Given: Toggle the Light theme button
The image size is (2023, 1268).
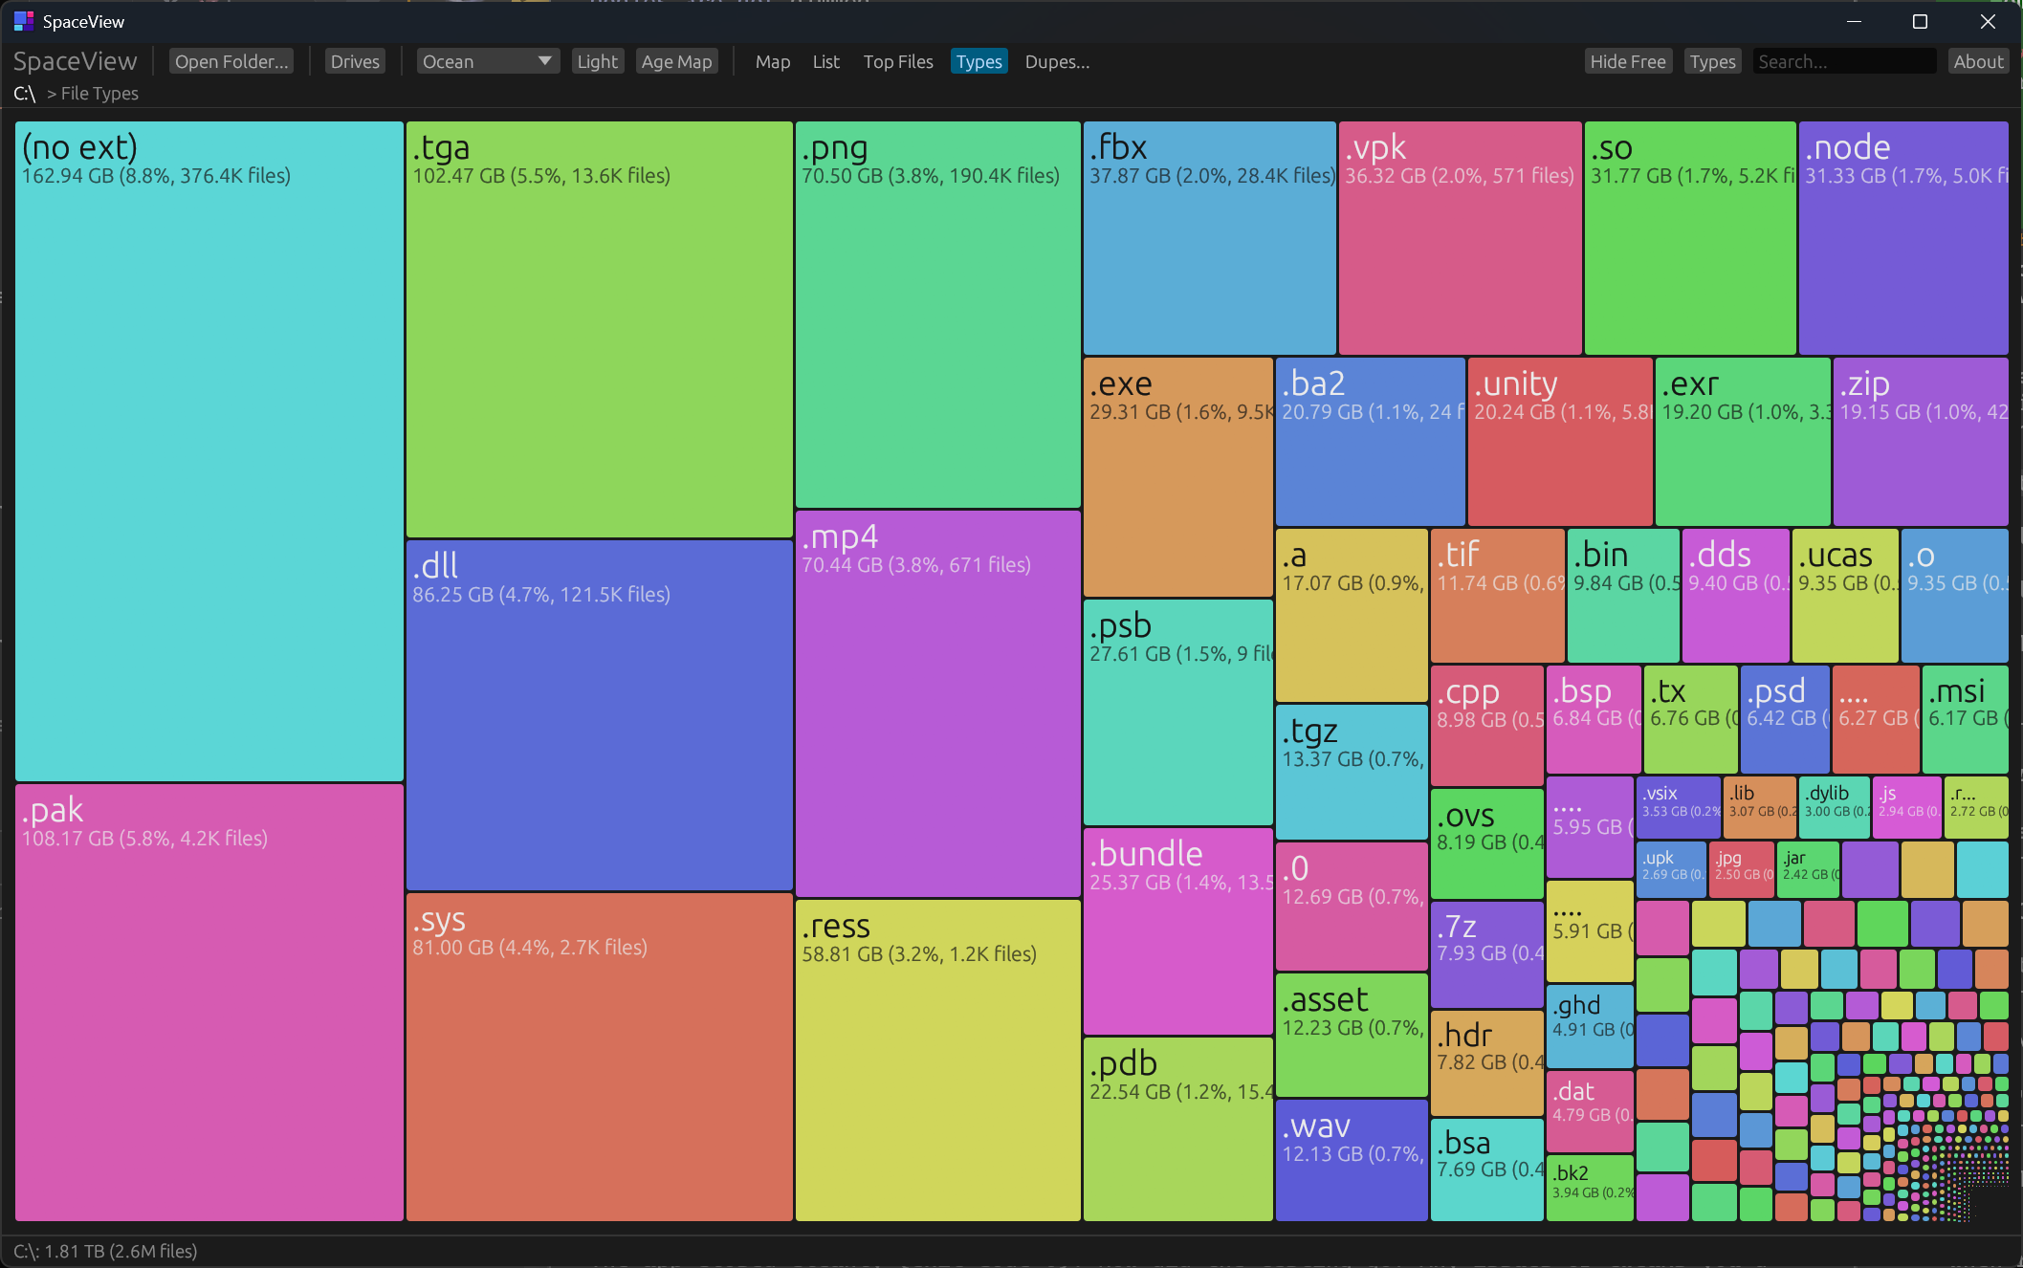Looking at the screenshot, I should [597, 61].
